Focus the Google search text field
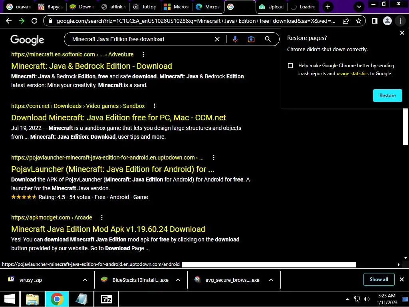 [141, 39]
